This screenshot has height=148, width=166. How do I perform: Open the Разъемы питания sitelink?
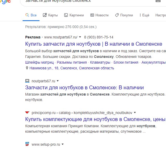pos(72,62)
